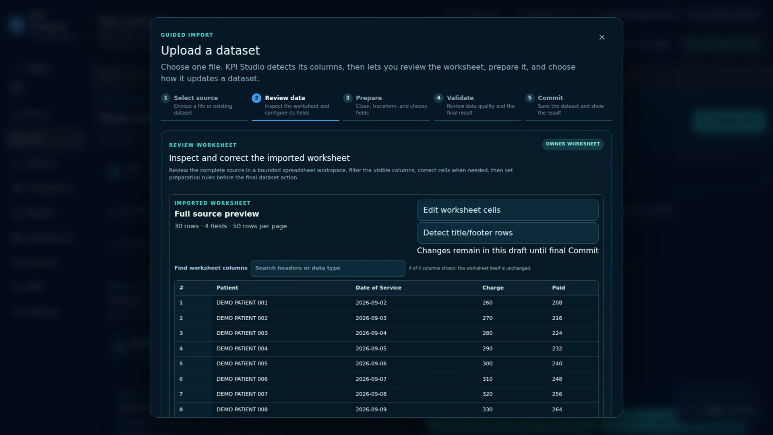Viewport: 773px width, 435px height.
Task: Click cell DEMO PATIENT 004
Action: coord(282,349)
